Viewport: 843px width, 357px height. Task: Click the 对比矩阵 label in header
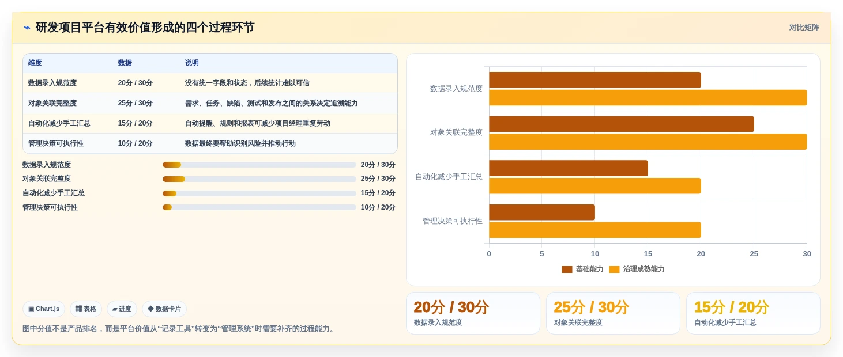[804, 28]
